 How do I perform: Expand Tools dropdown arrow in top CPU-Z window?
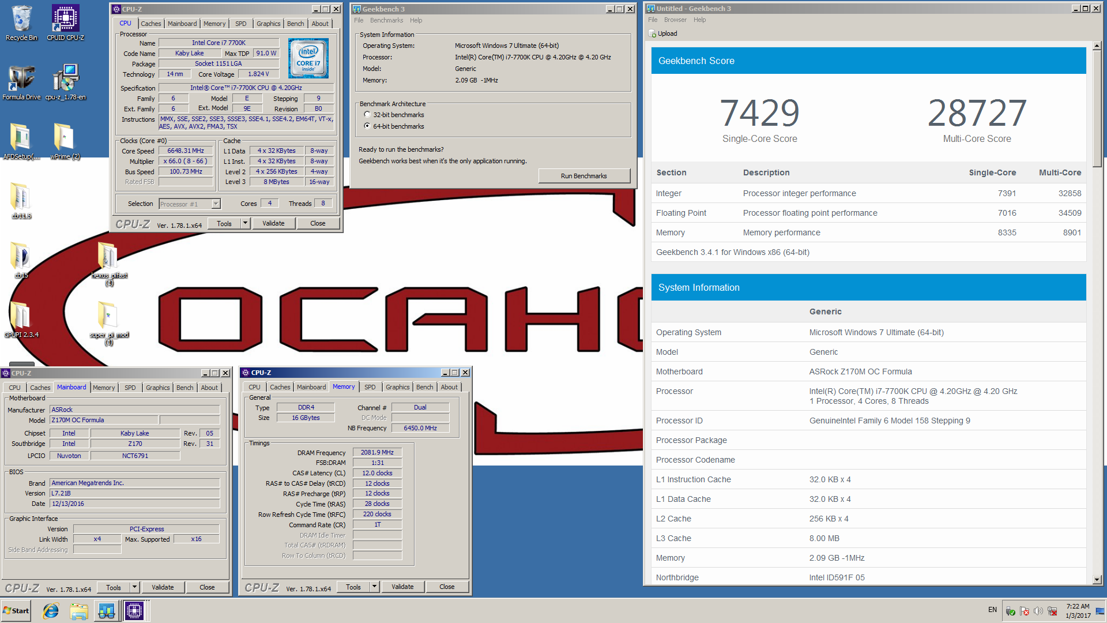[245, 223]
